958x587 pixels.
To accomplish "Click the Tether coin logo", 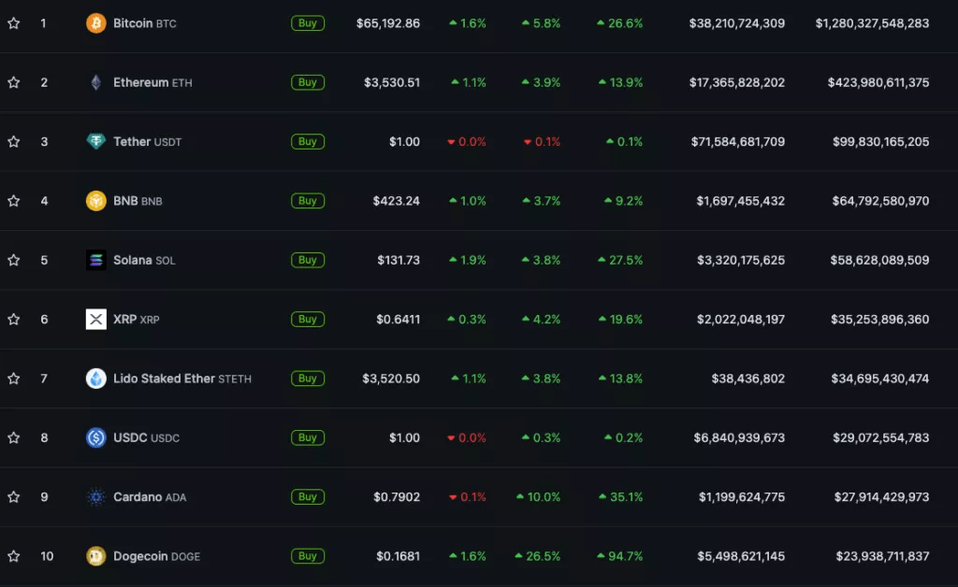I will coord(96,141).
